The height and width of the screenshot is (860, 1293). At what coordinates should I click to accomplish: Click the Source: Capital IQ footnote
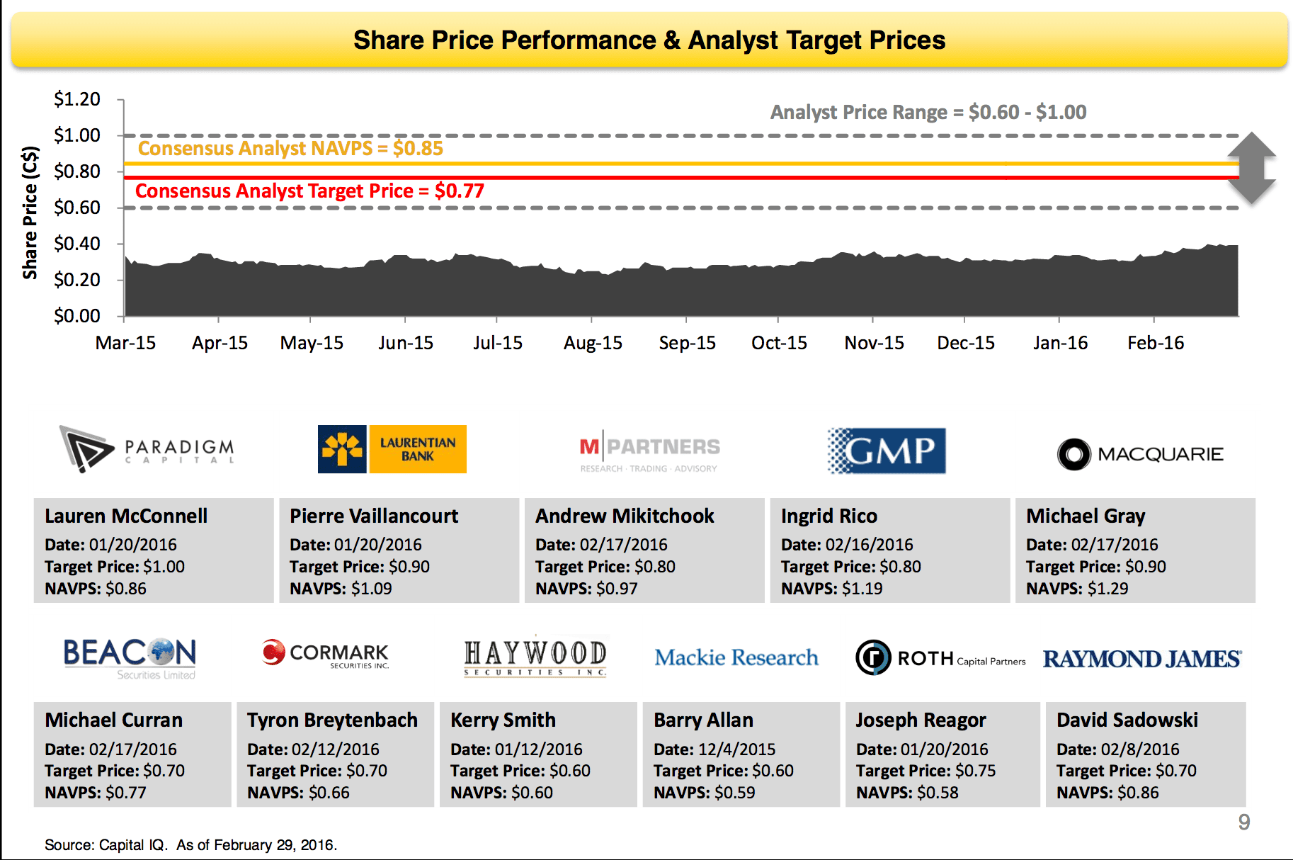(190, 844)
